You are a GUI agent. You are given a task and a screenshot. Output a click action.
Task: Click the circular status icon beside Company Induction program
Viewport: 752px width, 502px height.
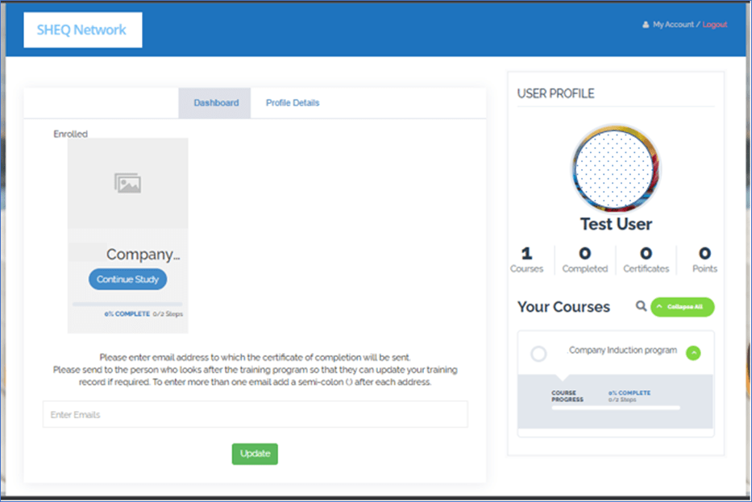point(539,351)
